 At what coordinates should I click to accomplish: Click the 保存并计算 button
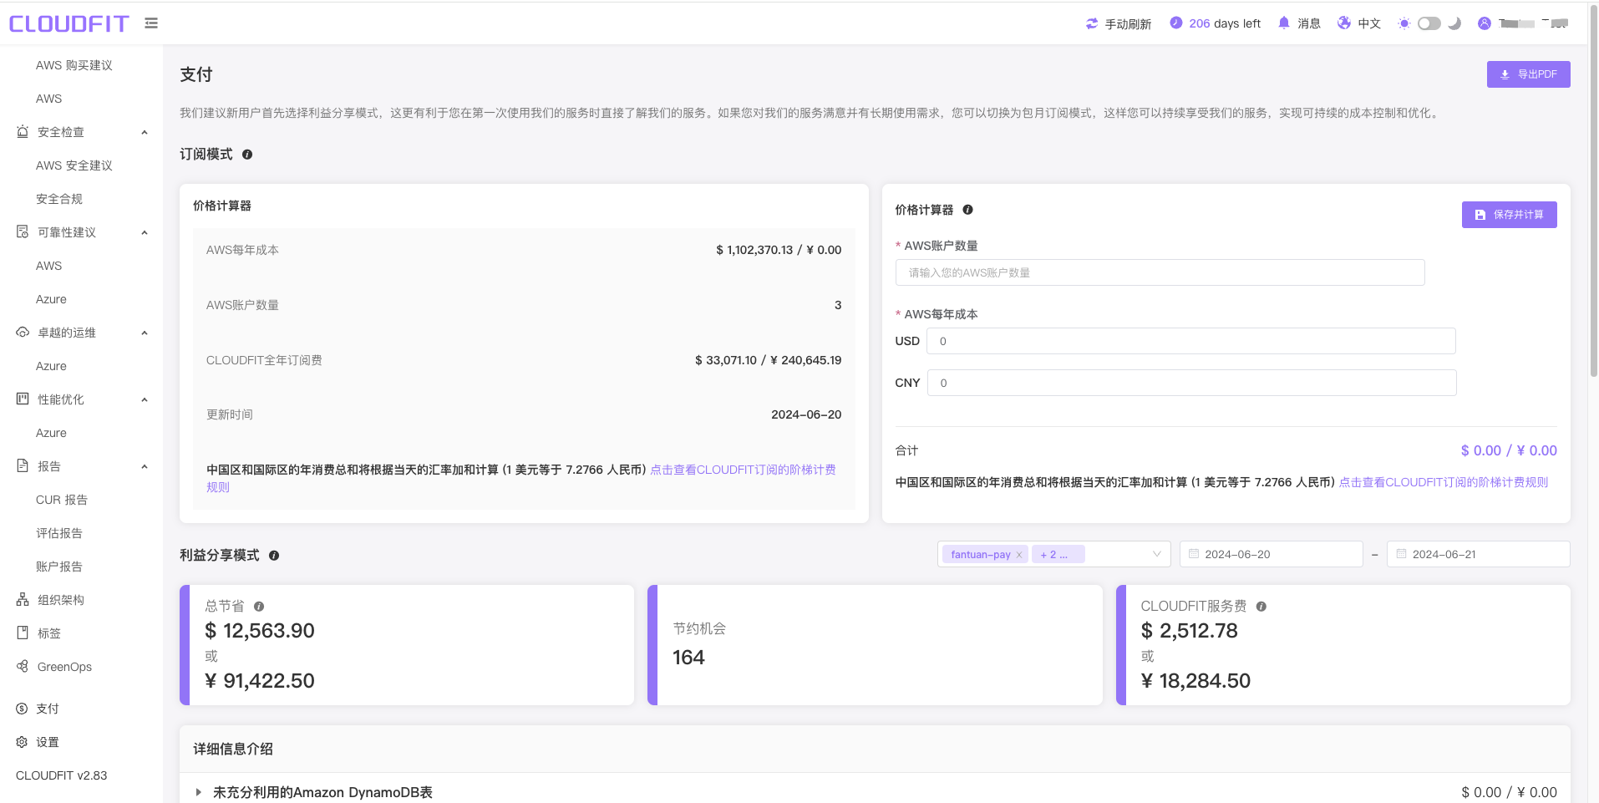point(1509,215)
